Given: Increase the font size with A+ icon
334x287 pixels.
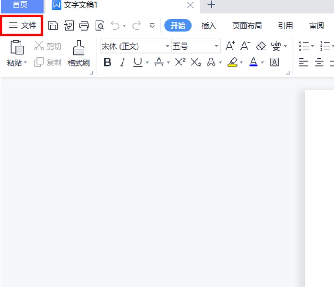Looking at the screenshot, I should (x=229, y=46).
